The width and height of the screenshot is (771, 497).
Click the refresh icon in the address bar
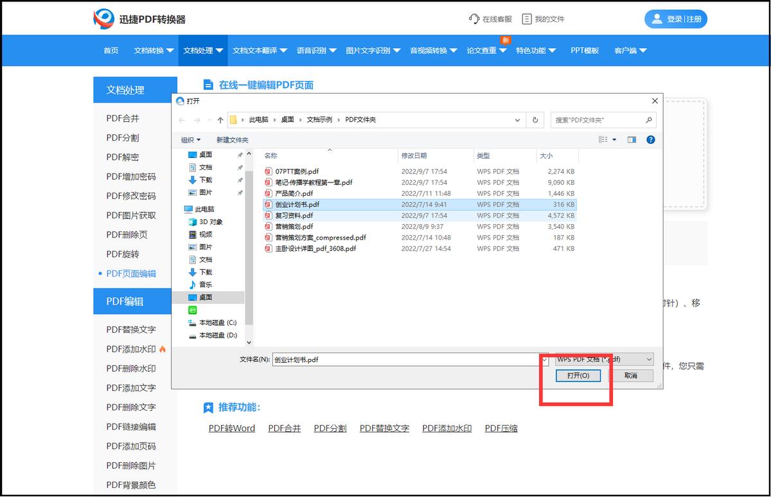(x=535, y=120)
